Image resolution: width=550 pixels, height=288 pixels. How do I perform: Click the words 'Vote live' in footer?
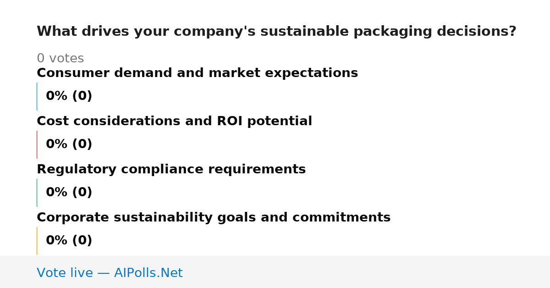(65, 273)
